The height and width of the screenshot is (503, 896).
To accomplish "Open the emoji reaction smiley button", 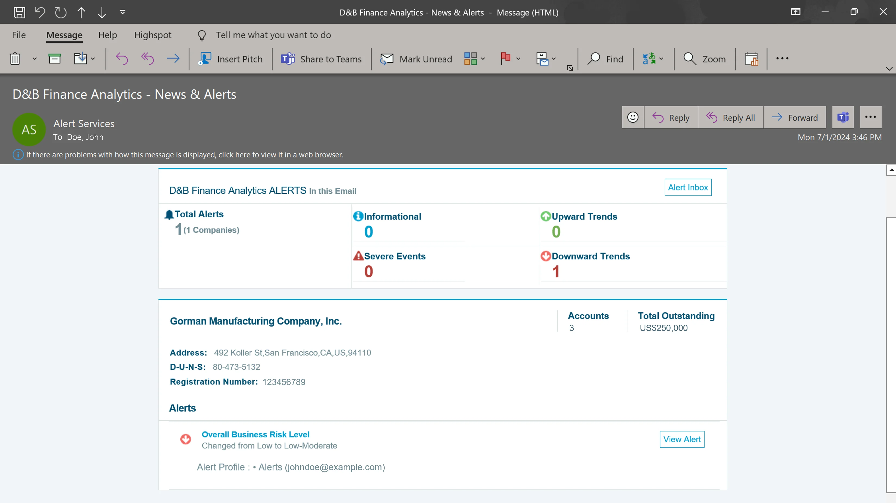I will click(633, 117).
